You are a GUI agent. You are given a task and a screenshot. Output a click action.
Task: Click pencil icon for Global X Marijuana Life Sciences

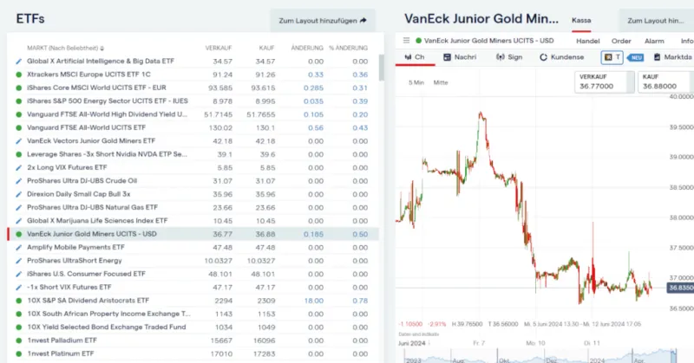[18, 221]
